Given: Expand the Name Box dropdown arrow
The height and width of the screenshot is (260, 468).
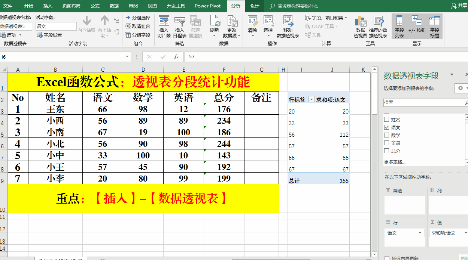Looking at the screenshot, I should (x=127, y=57).
